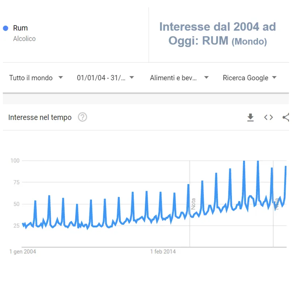This screenshot has width=292, height=292.
Task: Click the first spike of the trend line
Action: (x=35, y=201)
